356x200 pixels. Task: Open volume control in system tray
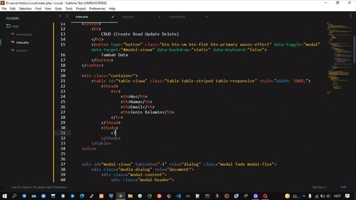[x=329, y=196]
